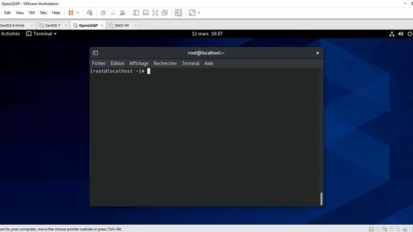Click the stretch guest display icon
This screenshot has height=232, width=413.
pyautogui.click(x=192, y=13)
